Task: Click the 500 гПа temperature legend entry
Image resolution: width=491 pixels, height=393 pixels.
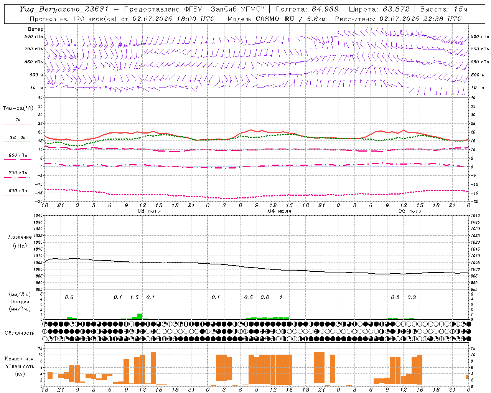Action: click(x=18, y=192)
